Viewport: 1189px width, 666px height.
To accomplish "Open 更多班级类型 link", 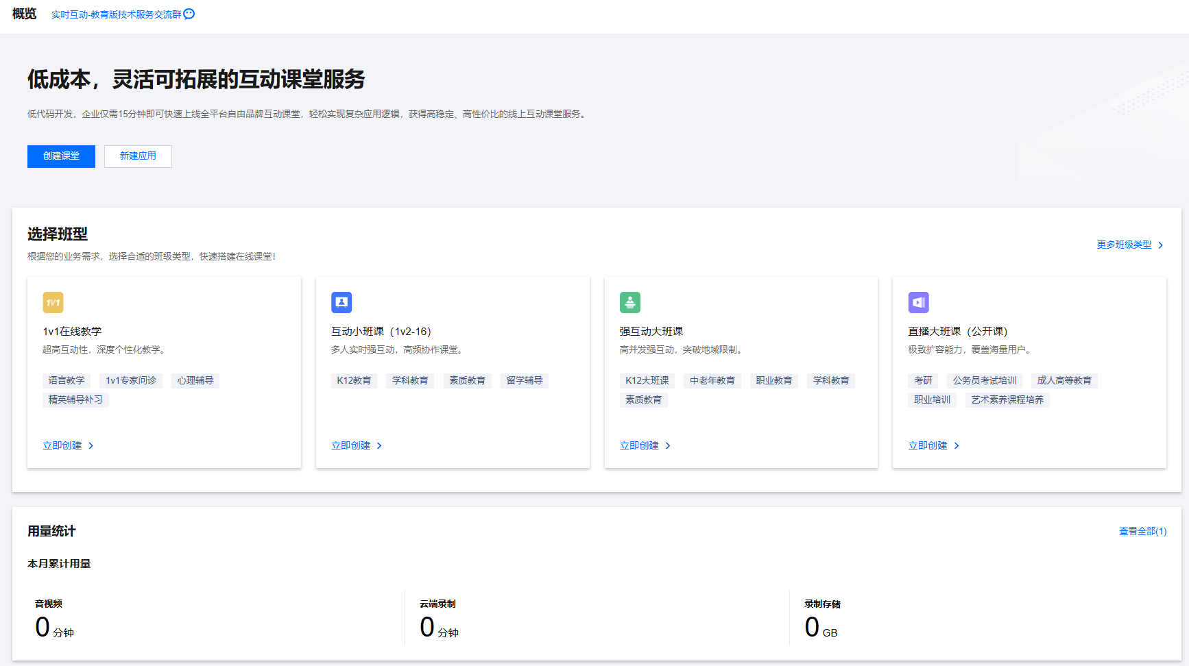I will pos(1124,245).
